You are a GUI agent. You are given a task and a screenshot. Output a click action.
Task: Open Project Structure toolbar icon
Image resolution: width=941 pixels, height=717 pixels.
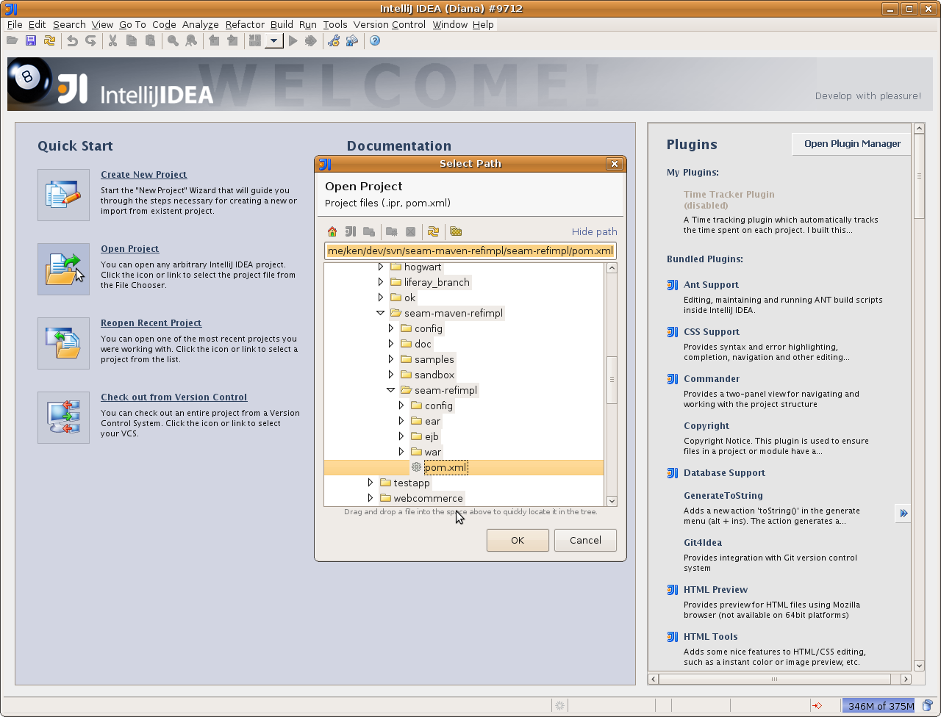tap(352, 41)
